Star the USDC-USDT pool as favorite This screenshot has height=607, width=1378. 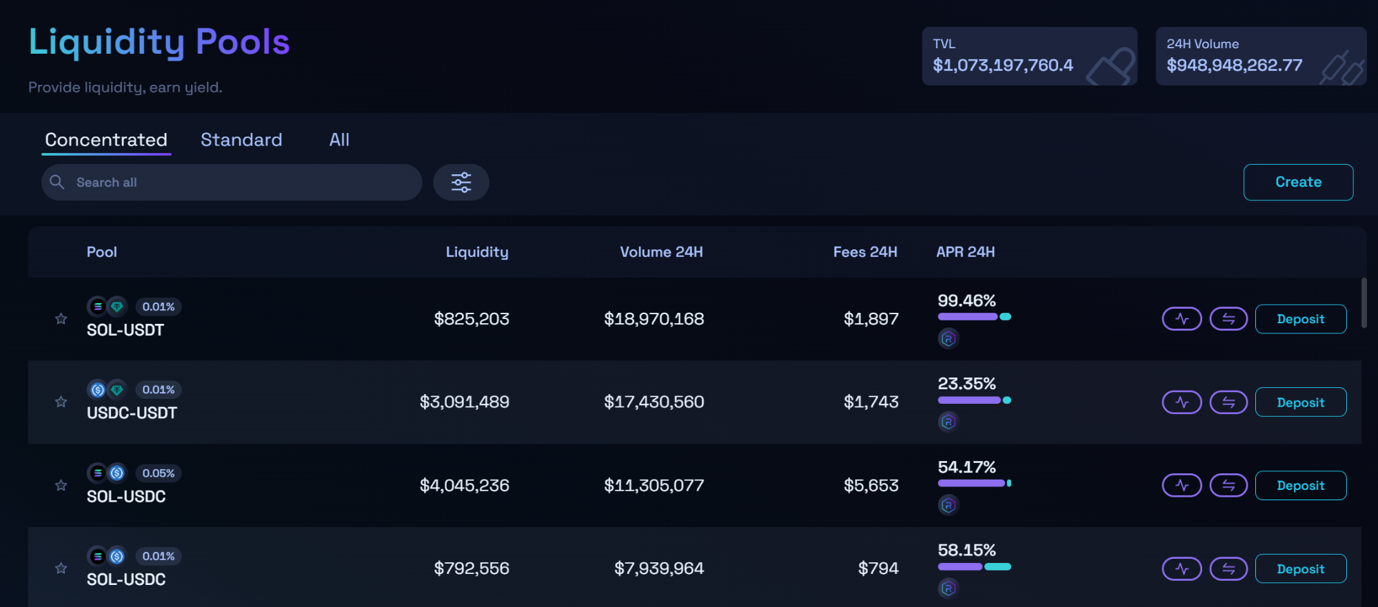tap(61, 402)
